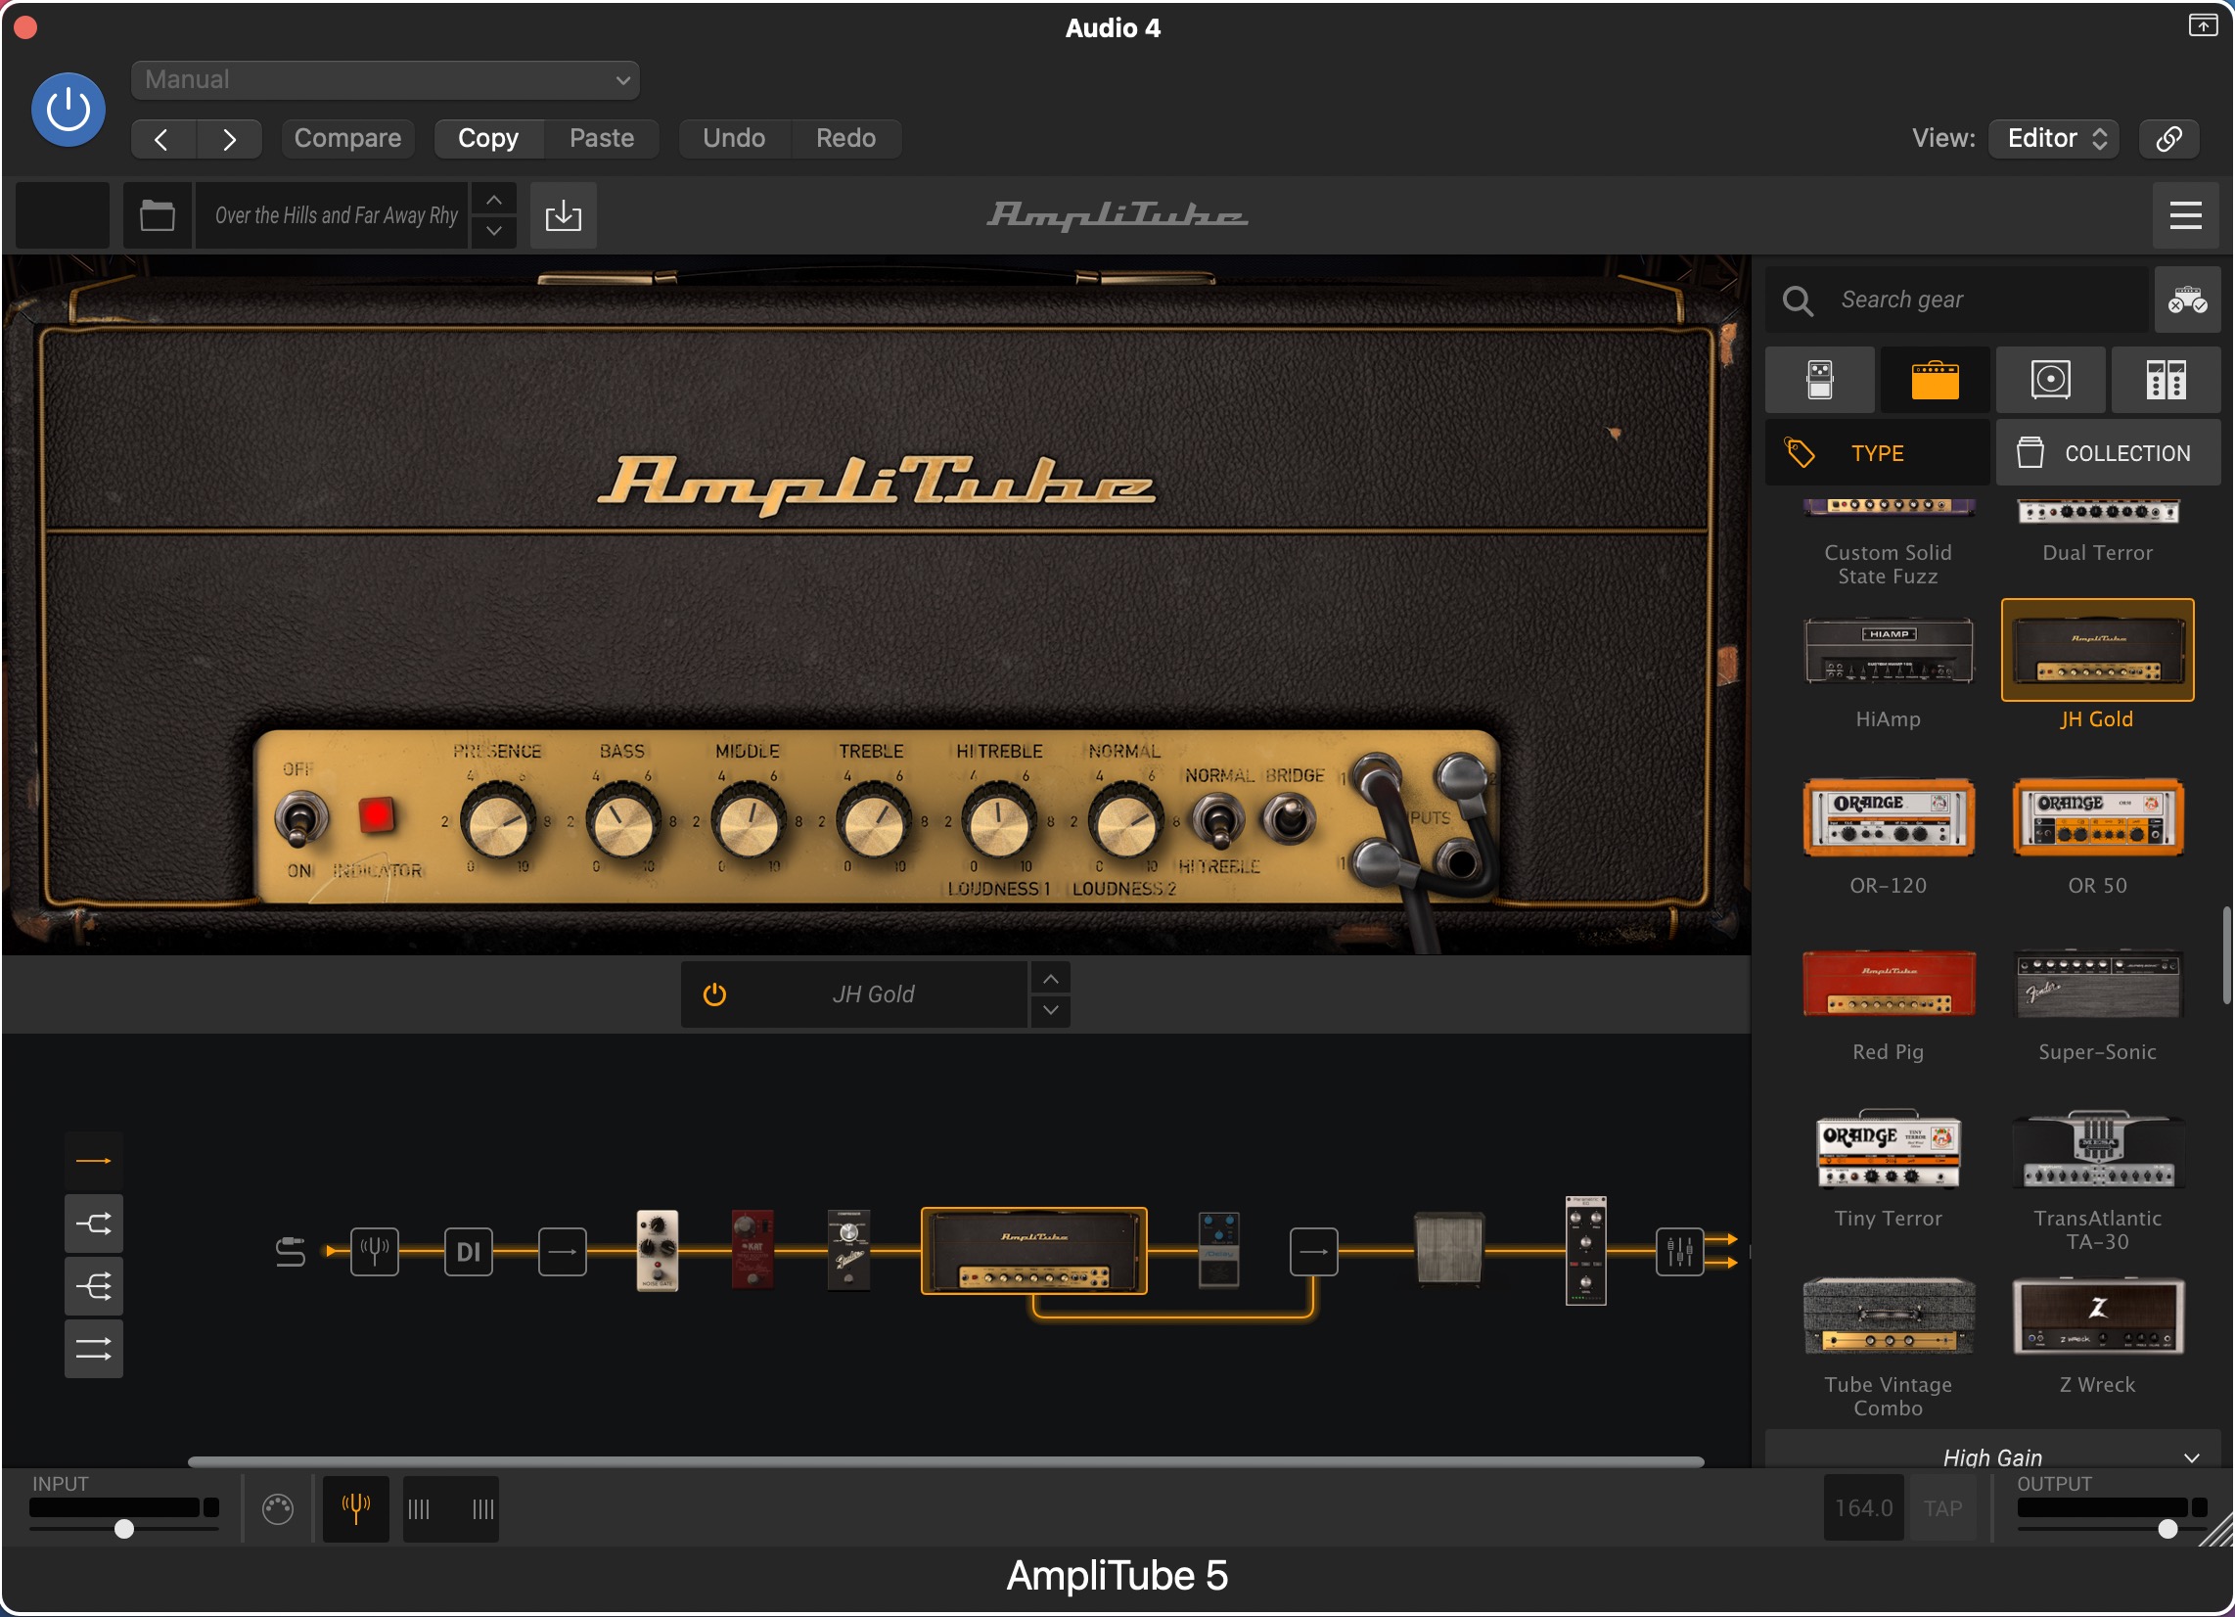Select the OR 50 amp thumbnail

[x=2097, y=817]
